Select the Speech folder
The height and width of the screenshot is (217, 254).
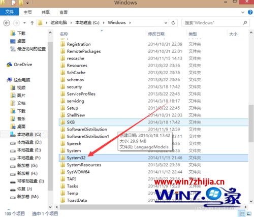coord(74,143)
